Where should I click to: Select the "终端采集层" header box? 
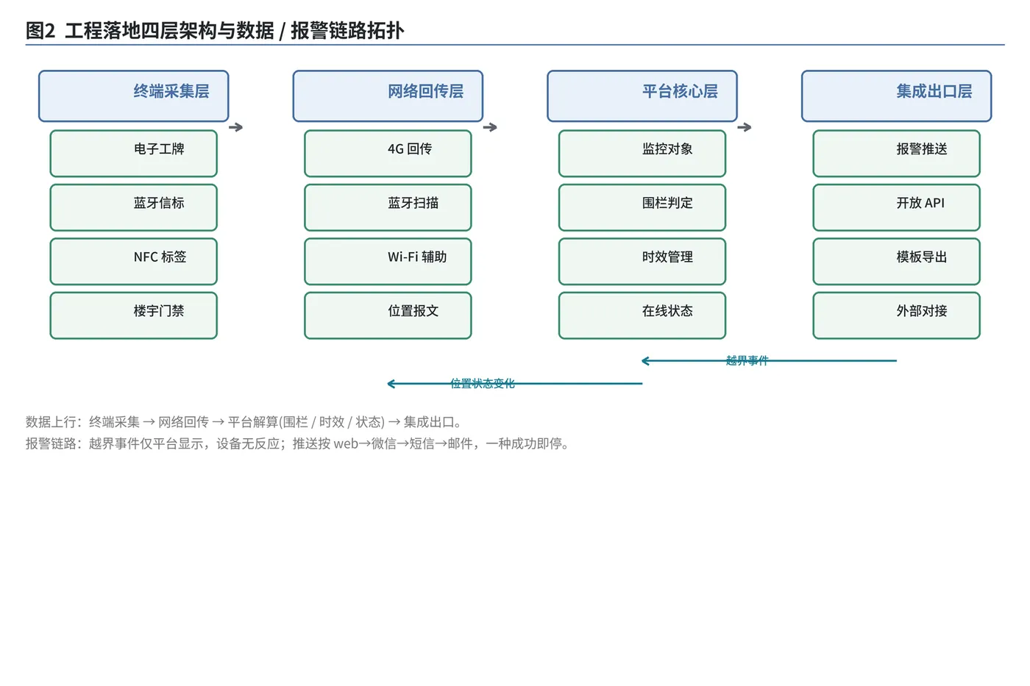(134, 96)
